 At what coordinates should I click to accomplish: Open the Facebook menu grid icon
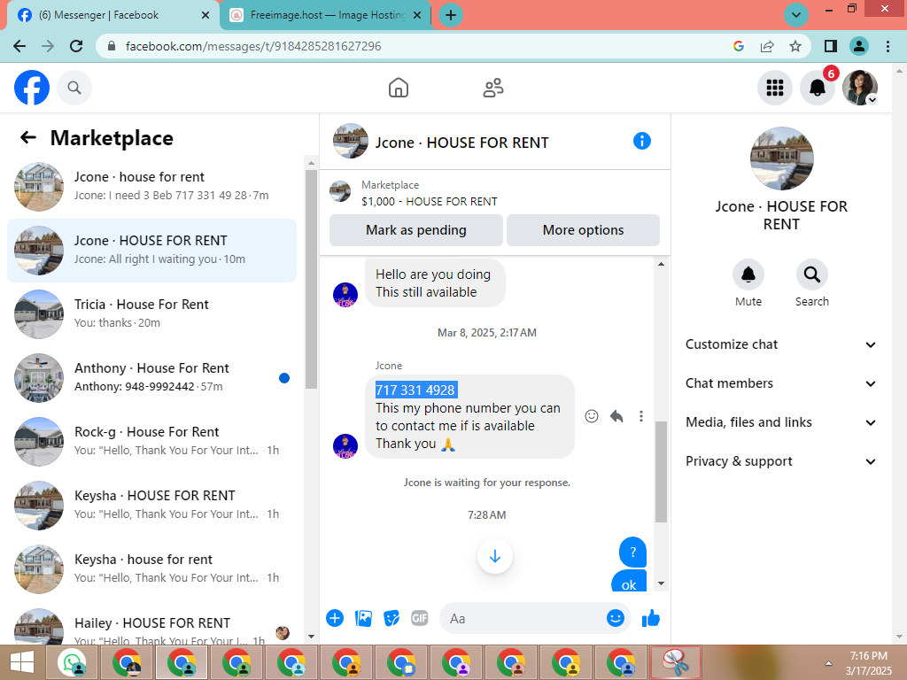tap(774, 88)
